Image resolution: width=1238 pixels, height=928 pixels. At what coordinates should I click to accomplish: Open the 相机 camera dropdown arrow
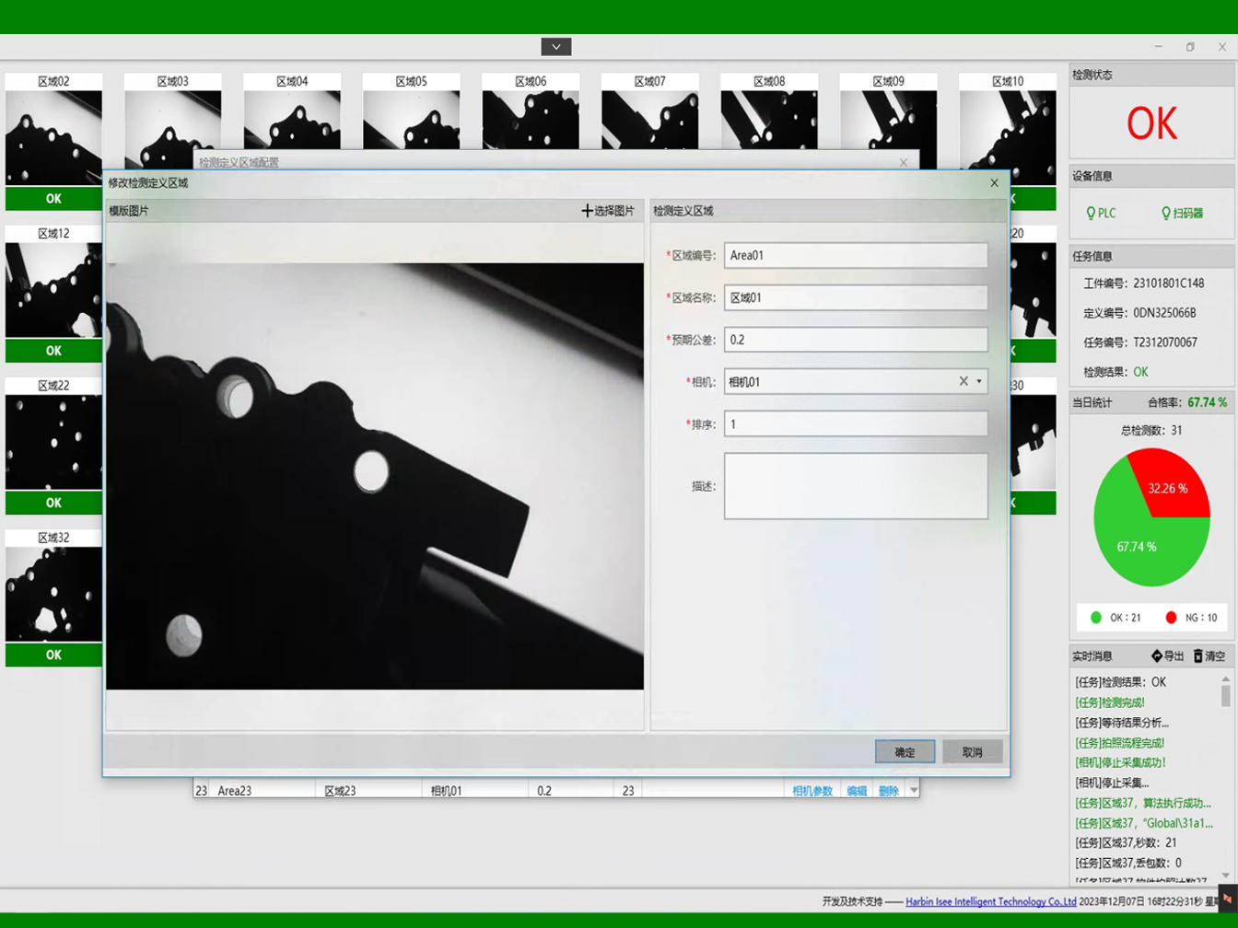[979, 381]
